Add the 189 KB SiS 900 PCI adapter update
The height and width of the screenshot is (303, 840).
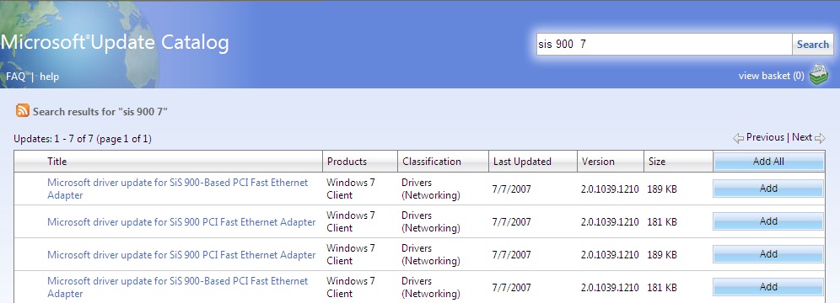(768, 254)
